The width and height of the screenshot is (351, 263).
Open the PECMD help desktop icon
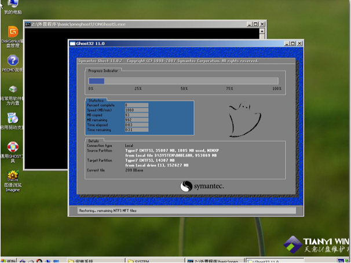click(x=12, y=61)
